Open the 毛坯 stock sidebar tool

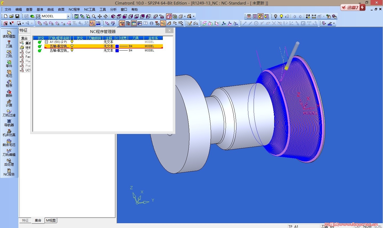(x=9, y=74)
